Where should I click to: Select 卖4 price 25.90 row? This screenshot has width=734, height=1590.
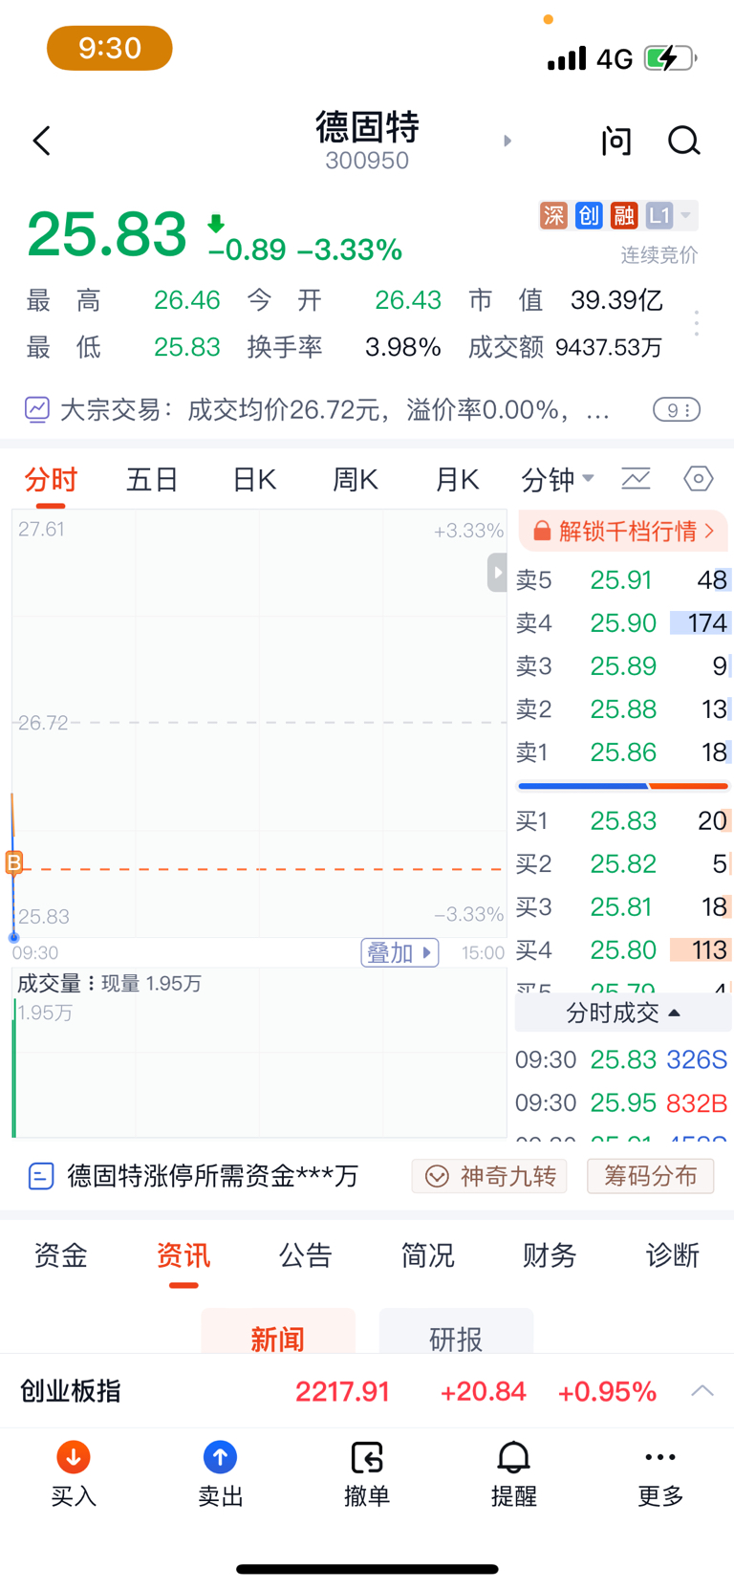(623, 623)
